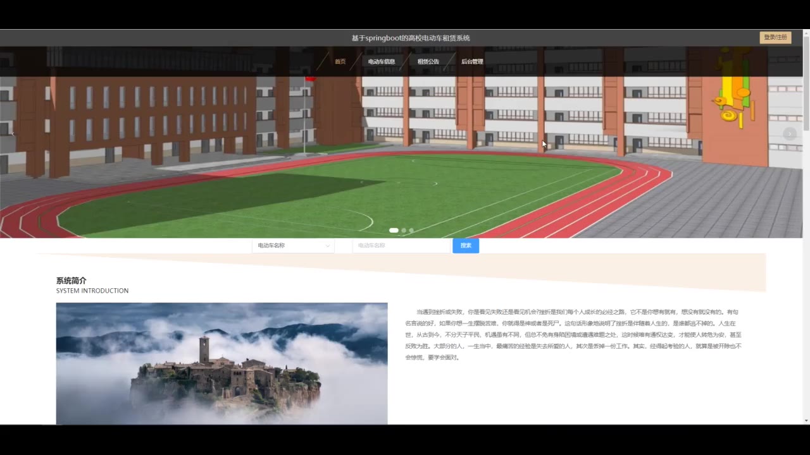Focus the 电动车名称 search text field
Viewport: 810px width, 455px height.
click(x=401, y=245)
